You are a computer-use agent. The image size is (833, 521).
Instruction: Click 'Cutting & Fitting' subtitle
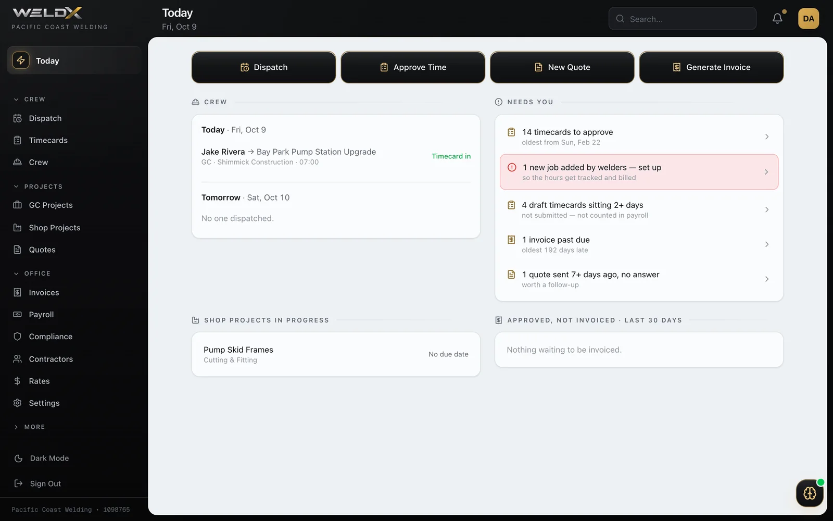click(x=230, y=360)
